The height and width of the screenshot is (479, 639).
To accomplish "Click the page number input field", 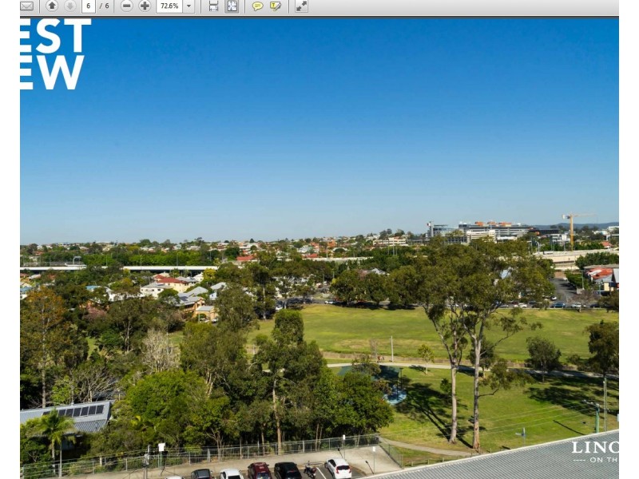I will coord(89,6).
